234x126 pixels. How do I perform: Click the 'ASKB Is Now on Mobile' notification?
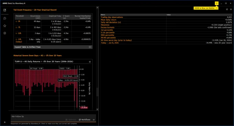tap(204, 8)
